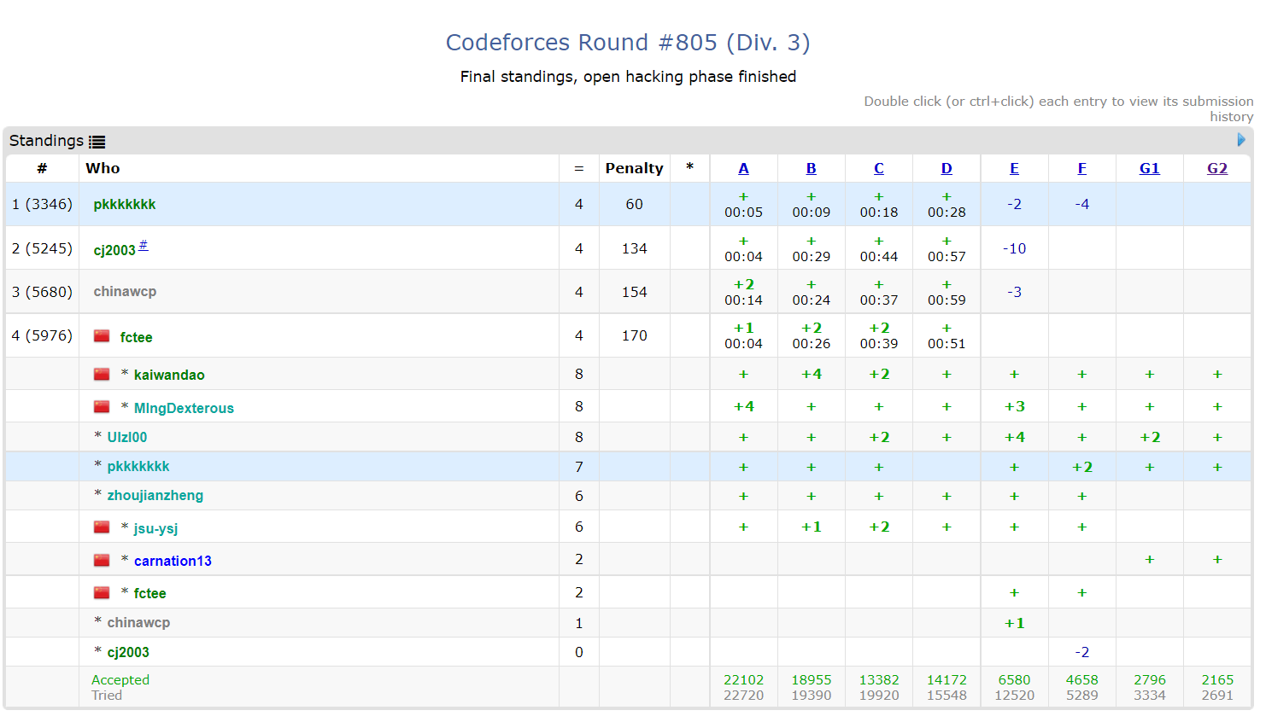Click the Standings list icon
Screen dimensions: 1266x722
click(x=97, y=142)
